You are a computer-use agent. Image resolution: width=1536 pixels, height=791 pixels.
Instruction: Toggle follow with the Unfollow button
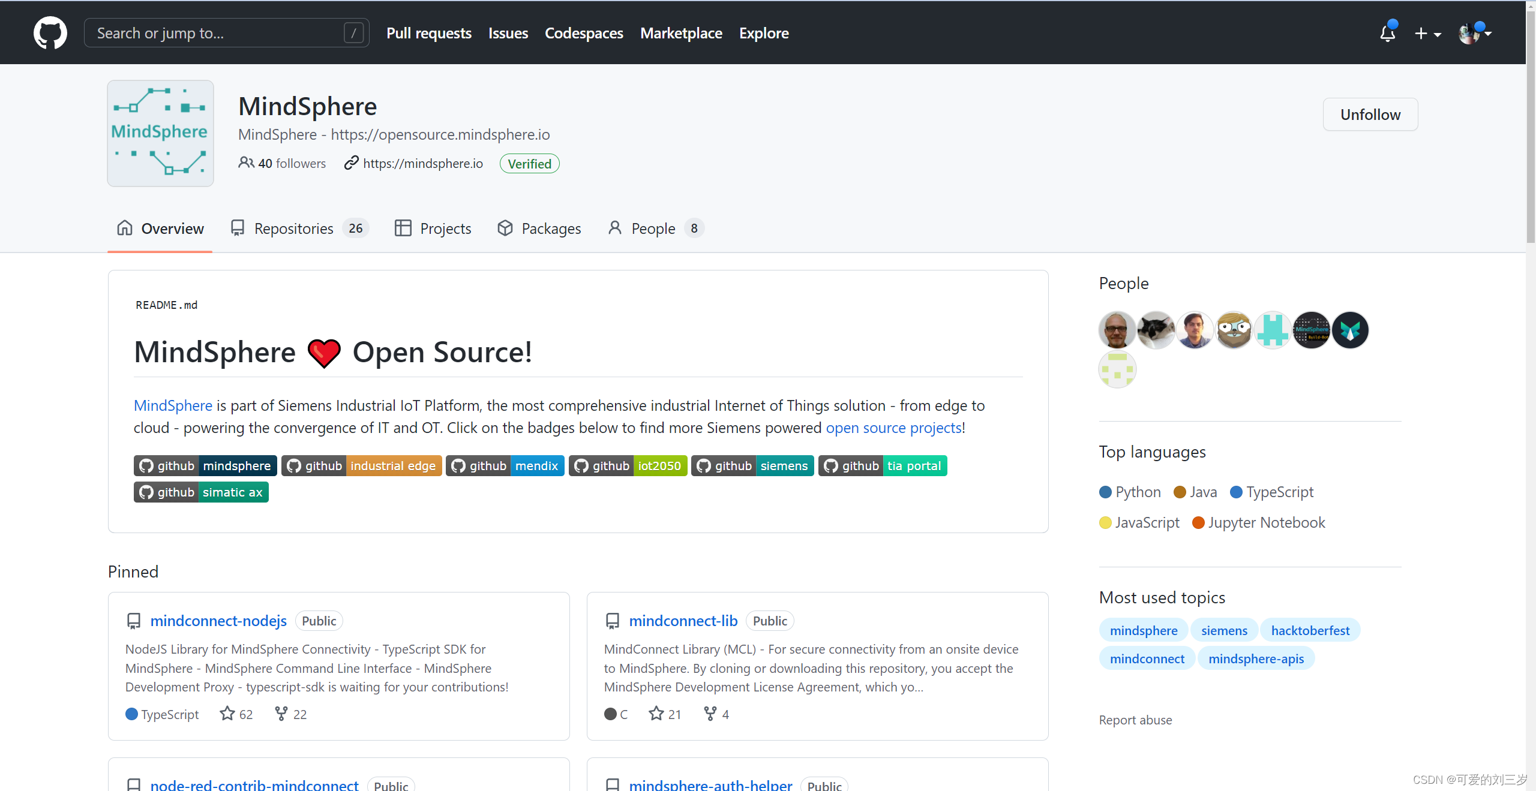click(1370, 115)
